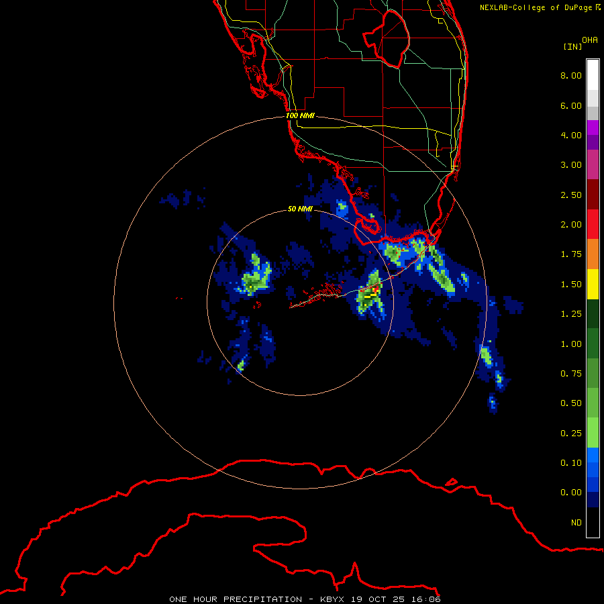Image resolution: width=604 pixels, height=604 pixels.
Task: Click the 4.00 legend value
Action: tap(571, 135)
